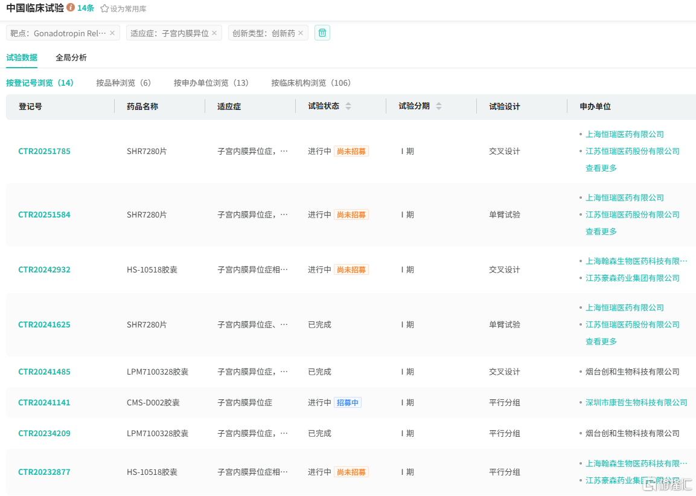696x496 pixels.
Task: Sort by 试验状态 using its sort arrows
Action: tap(348, 106)
